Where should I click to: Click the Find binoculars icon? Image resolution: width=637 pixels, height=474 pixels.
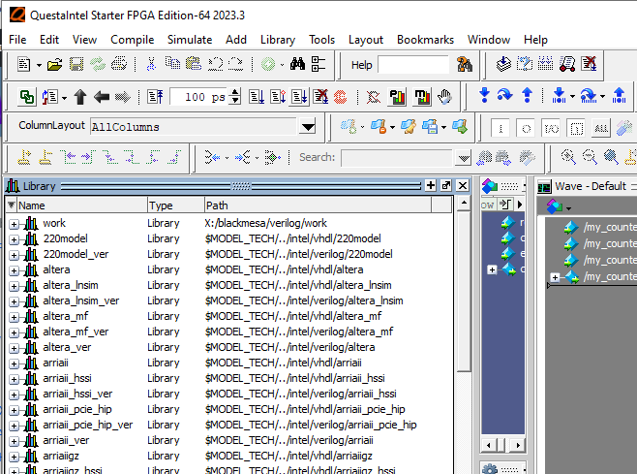(x=297, y=64)
